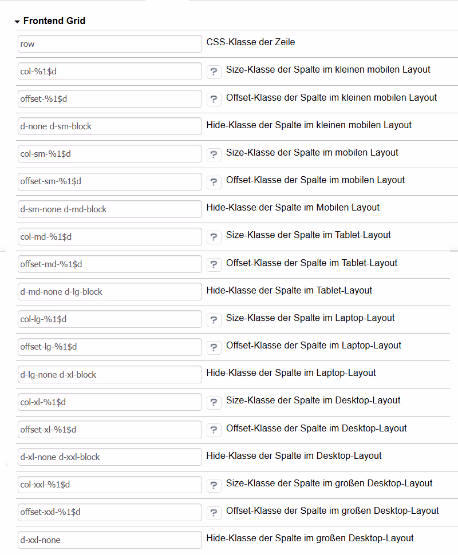Show help for Desktop-Layout Offset-Klasse
Image resolution: width=458 pixels, height=555 pixels.
(x=214, y=430)
